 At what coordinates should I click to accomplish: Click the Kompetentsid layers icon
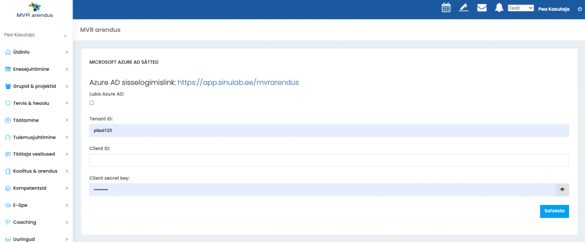8,188
